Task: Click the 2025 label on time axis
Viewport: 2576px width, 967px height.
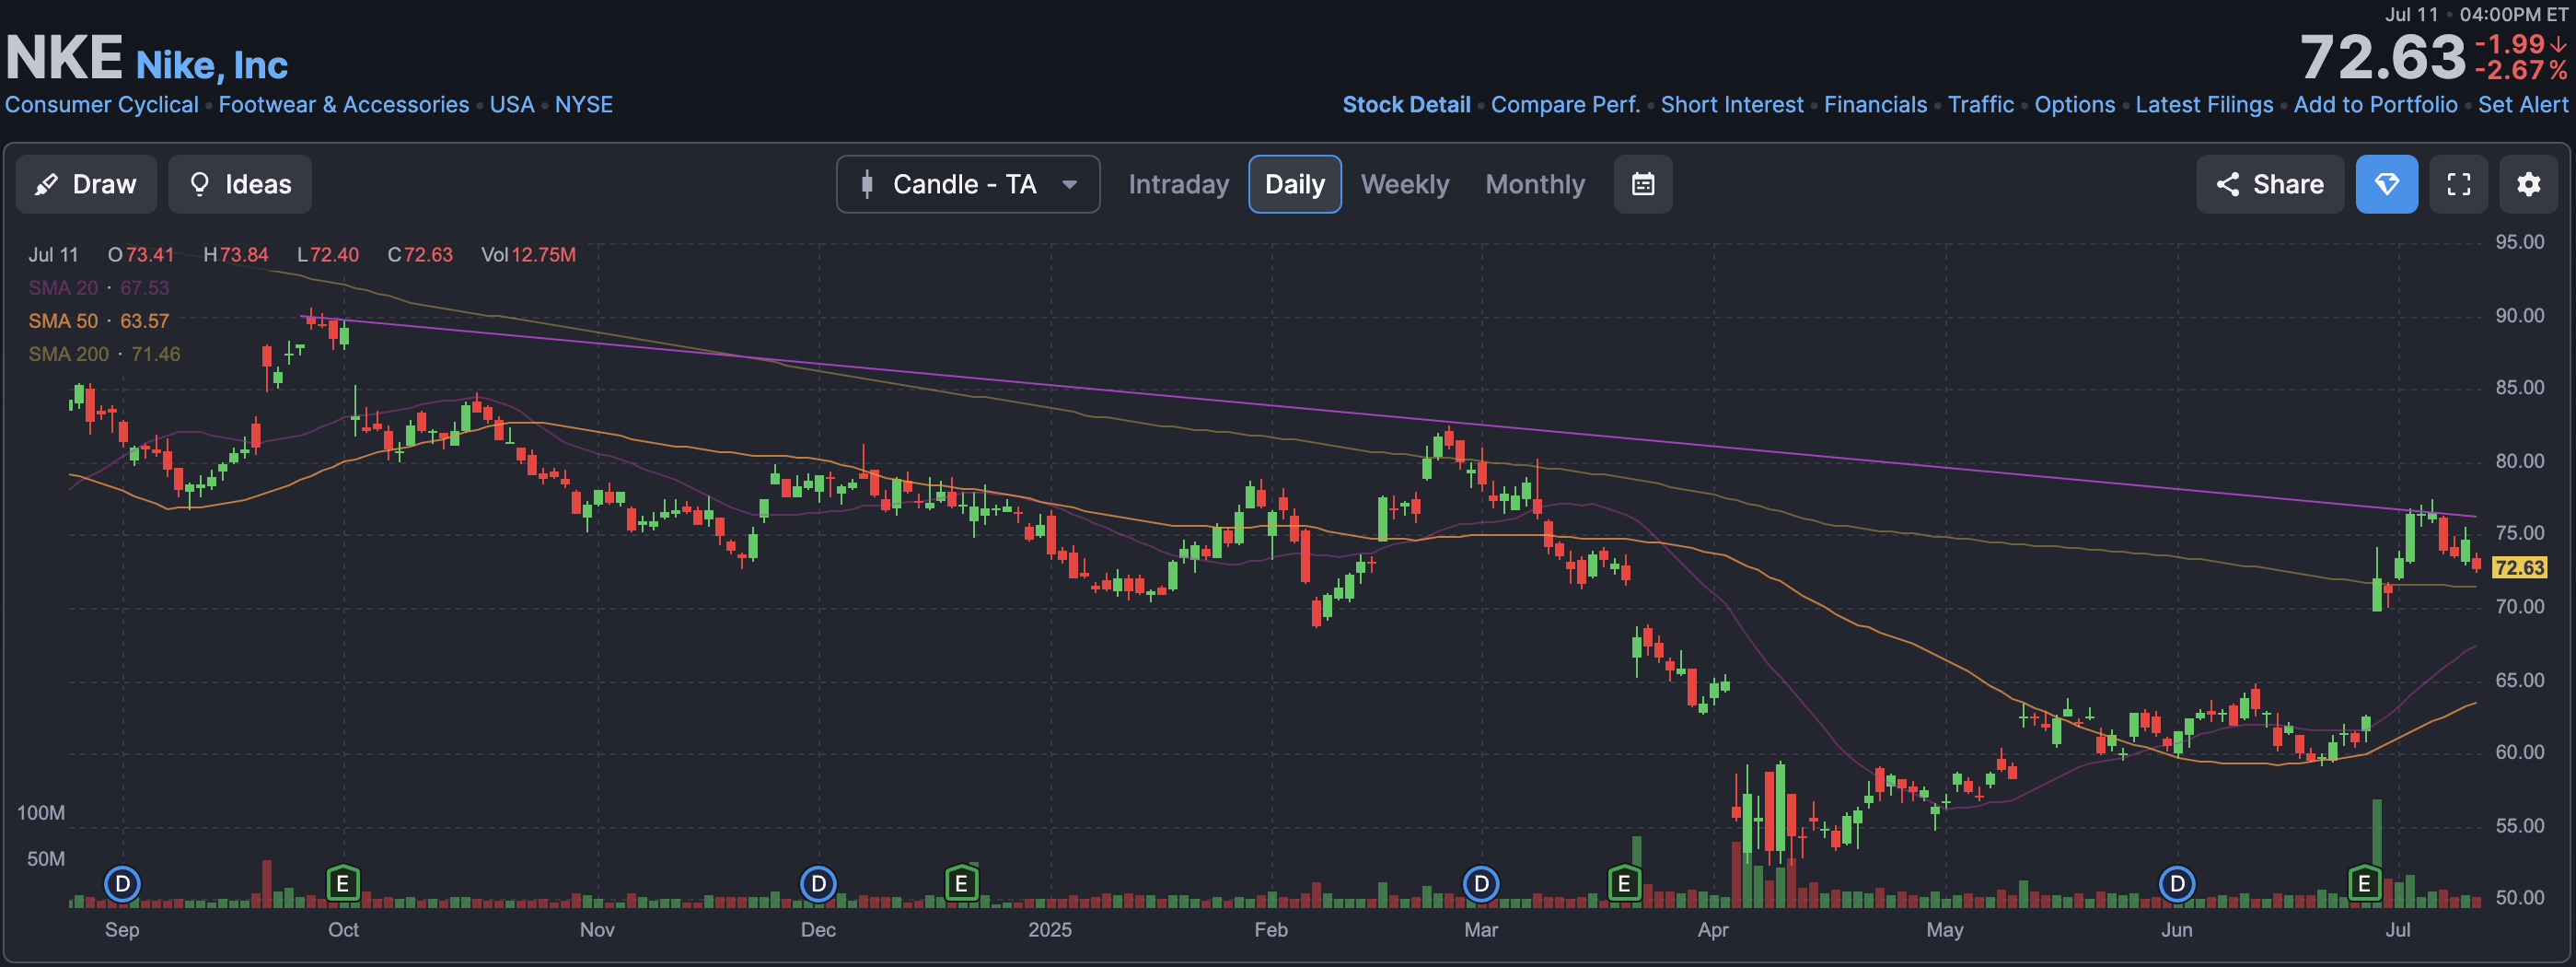Action: 1050,930
